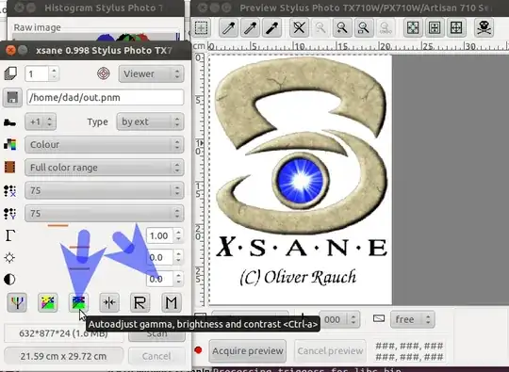Click the save file browse disk icon

12,98
